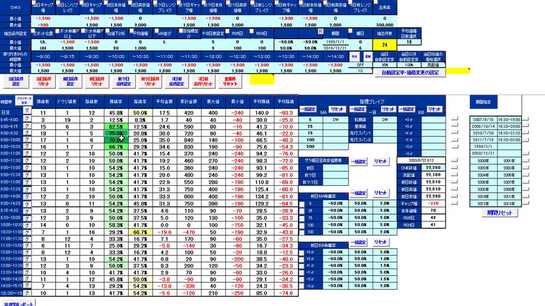Tick the 前日本体値幅 checkbox

pyautogui.click(x=107, y=3)
